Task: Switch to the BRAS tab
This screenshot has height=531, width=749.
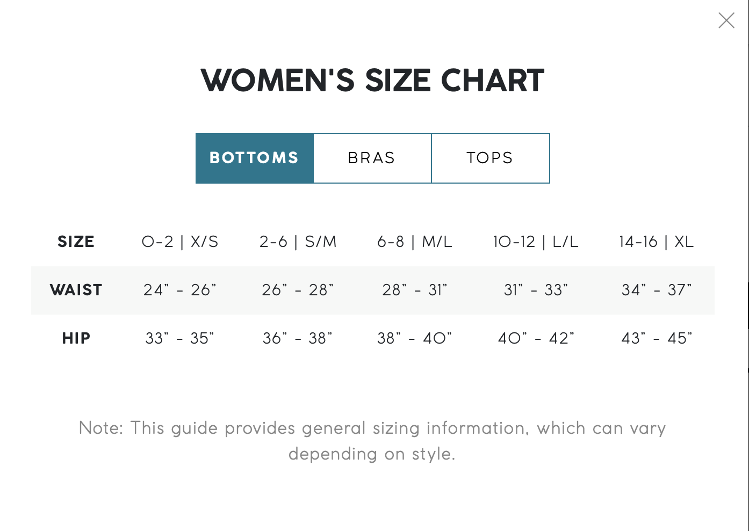Action: coord(372,158)
